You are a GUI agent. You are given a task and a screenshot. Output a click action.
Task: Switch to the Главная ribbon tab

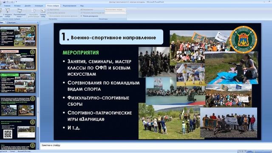7,6
